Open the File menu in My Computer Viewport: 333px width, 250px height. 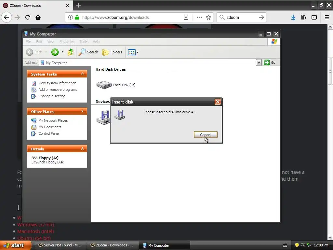(x=28, y=42)
